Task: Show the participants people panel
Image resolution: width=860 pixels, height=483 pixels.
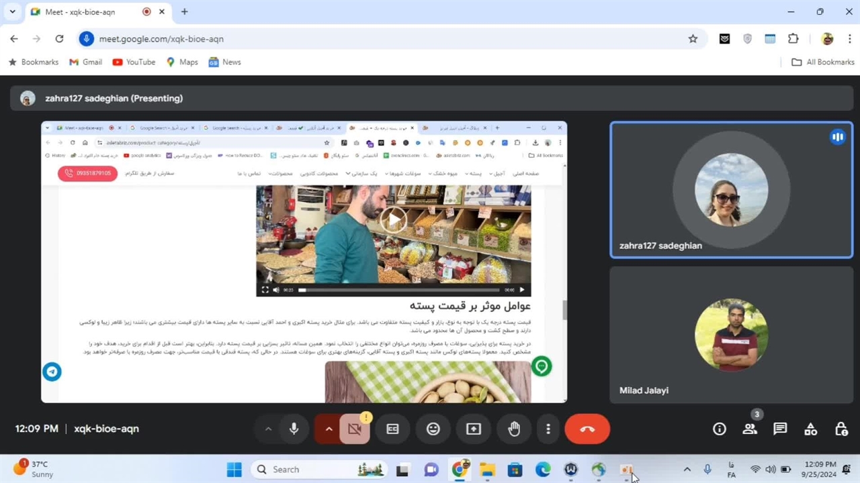Action: click(x=750, y=429)
